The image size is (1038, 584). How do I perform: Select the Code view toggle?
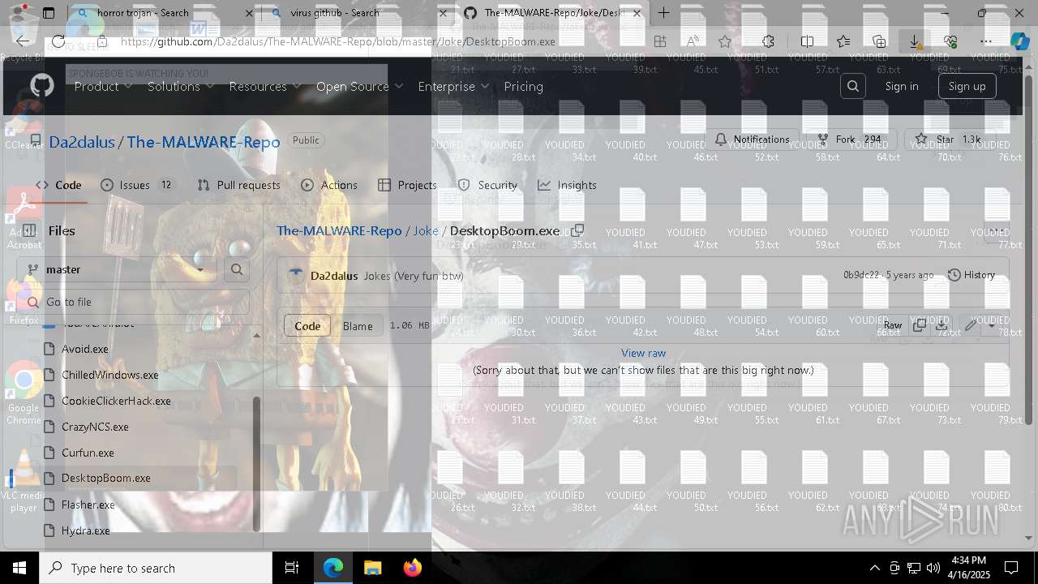tap(307, 326)
